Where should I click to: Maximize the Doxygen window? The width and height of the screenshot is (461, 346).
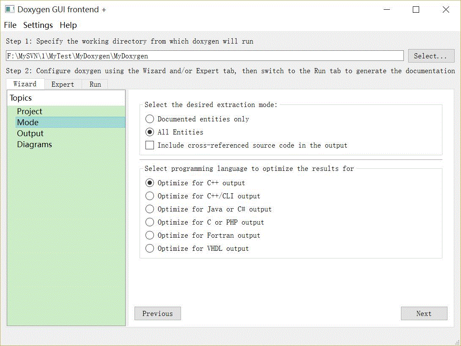click(x=416, y=9)
